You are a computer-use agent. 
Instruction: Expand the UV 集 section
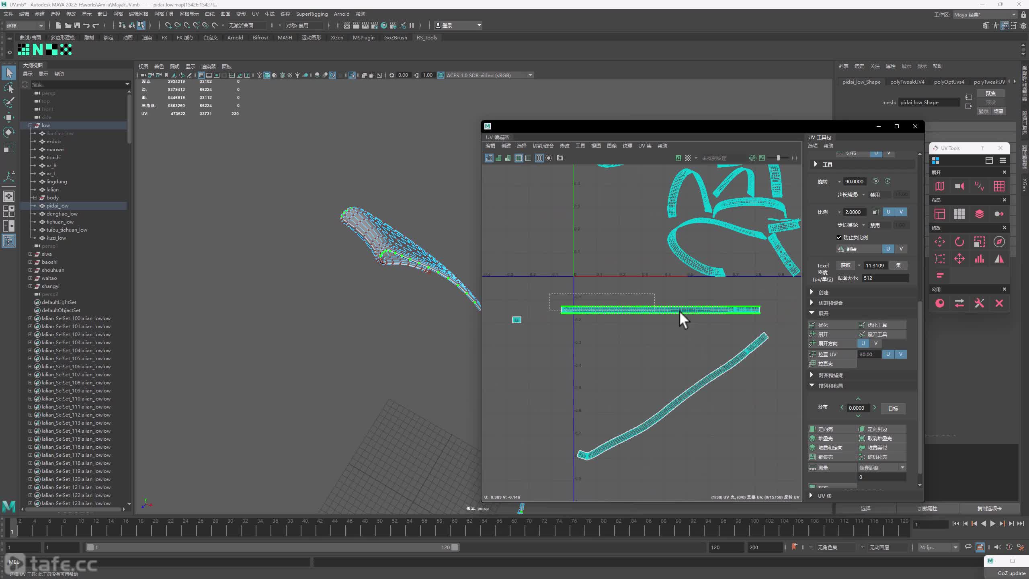pos(811,495)
